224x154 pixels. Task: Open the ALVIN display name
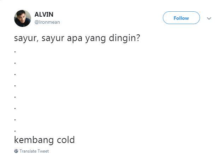(x=44, y=15)
